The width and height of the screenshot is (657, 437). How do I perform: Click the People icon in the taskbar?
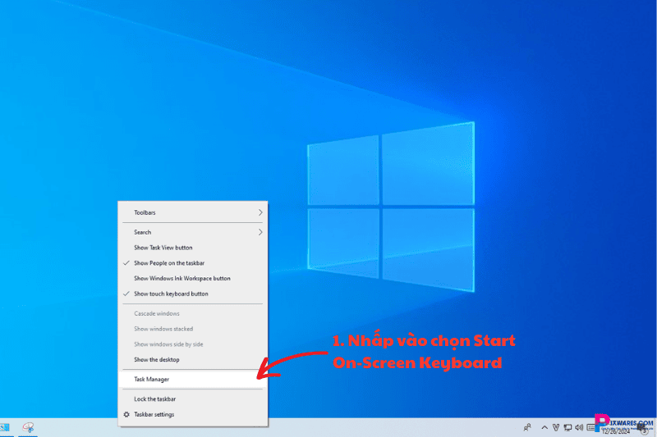click(526, 427)
